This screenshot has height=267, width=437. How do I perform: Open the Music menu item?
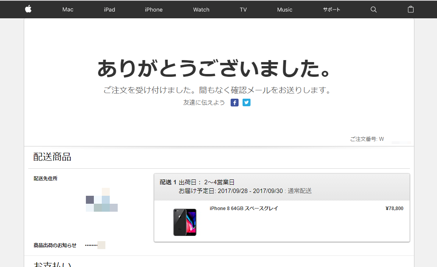(285, 10)
